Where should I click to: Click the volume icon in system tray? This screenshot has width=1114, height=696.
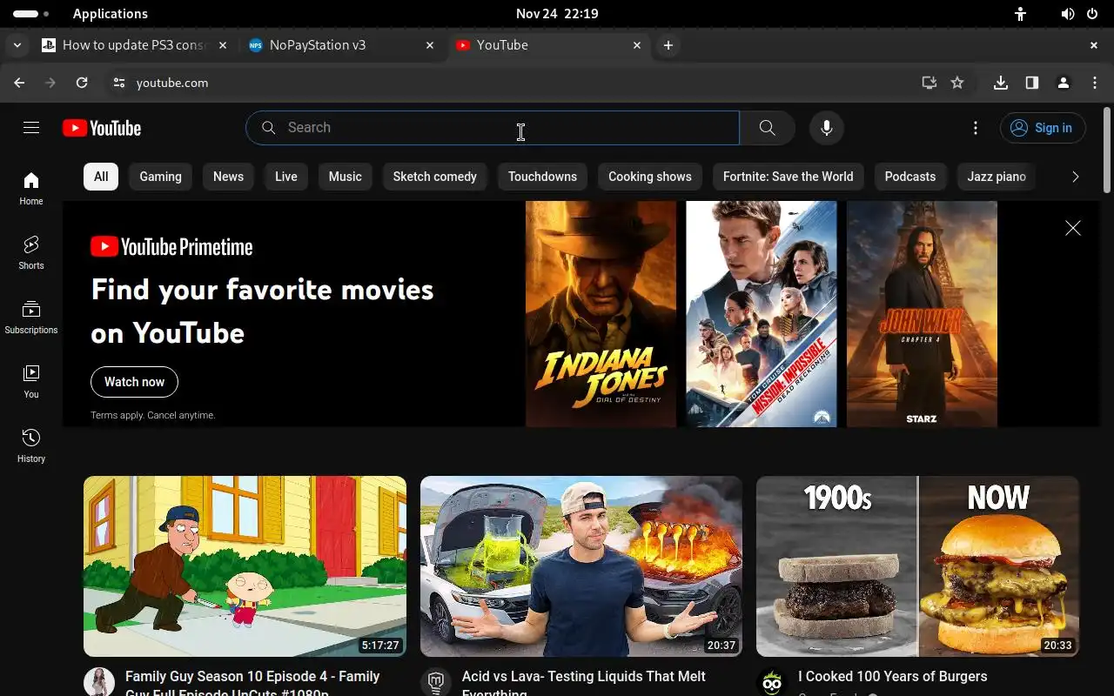(1068, 14)
